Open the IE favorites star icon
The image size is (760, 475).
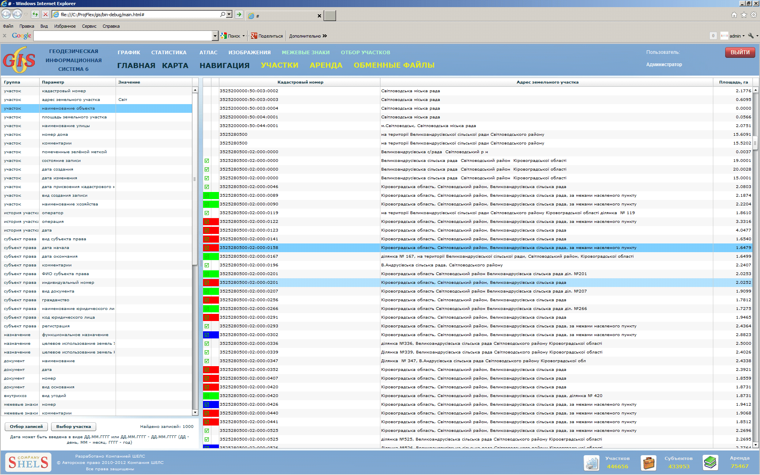tap(744, 15)
